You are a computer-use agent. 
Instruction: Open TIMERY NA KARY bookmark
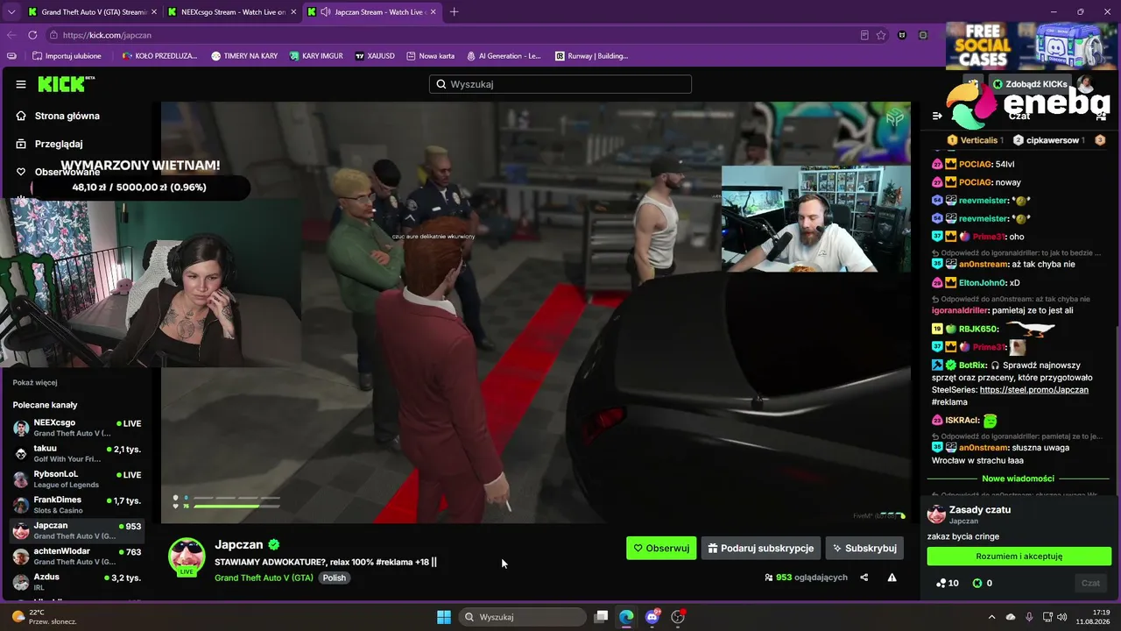click(x=244, y=56)
